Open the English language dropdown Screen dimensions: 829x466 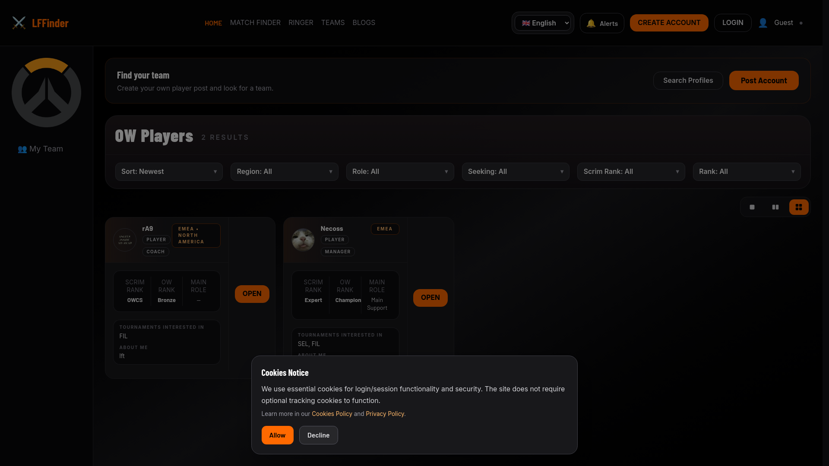pos(543,23)
